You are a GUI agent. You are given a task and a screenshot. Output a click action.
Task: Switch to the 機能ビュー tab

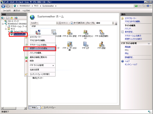(35, 107)
